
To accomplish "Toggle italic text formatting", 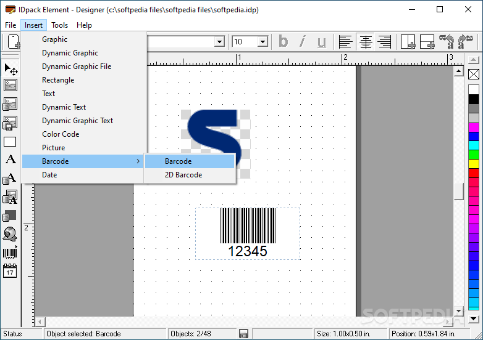I will click(x=303, y=41).
